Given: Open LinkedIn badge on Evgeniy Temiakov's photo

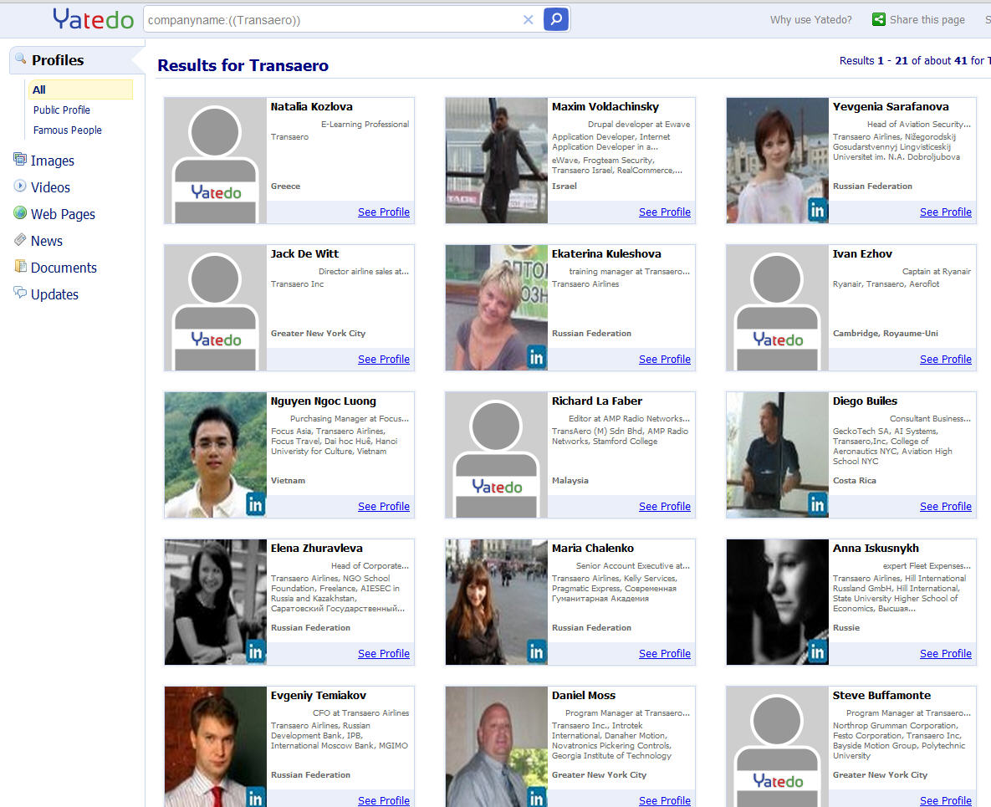Looking at the screenshot, I should click(x=255, y=798).
